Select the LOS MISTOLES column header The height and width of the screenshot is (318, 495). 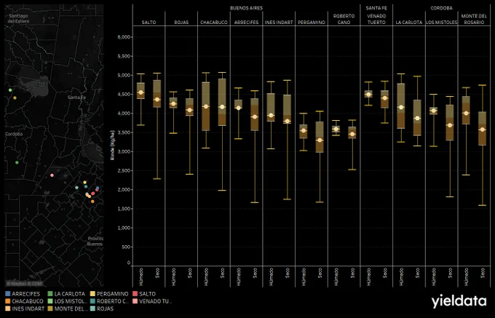click(442, 23)
